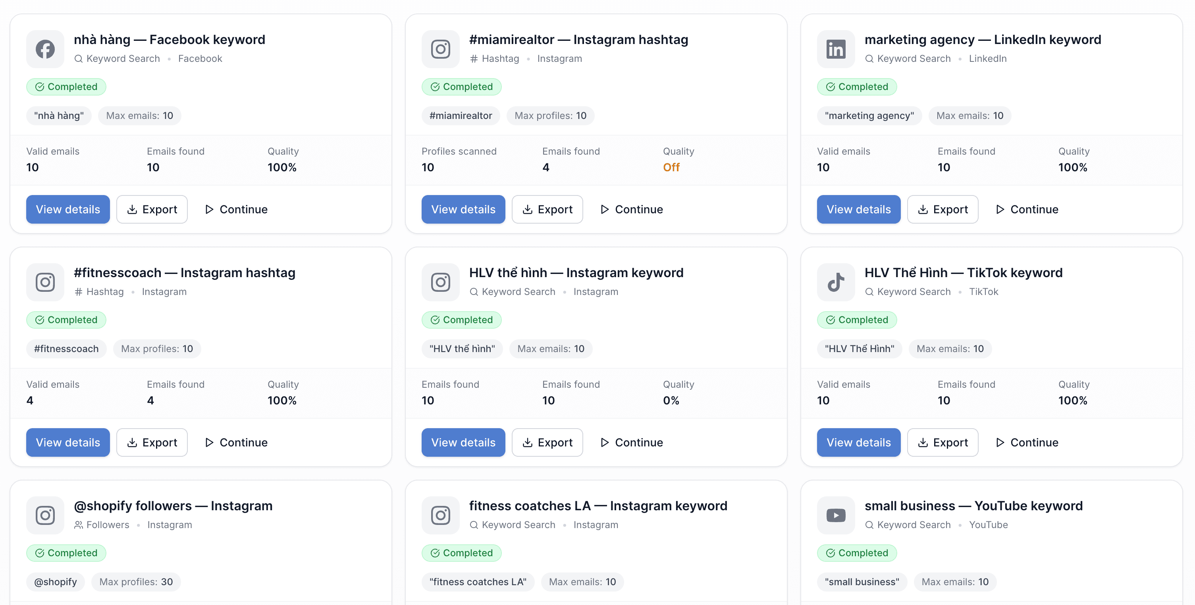Click the YouTube icon on small business card
This screenshot has width=1195, height=605.
pyautogui.click(x=835, y=515)
